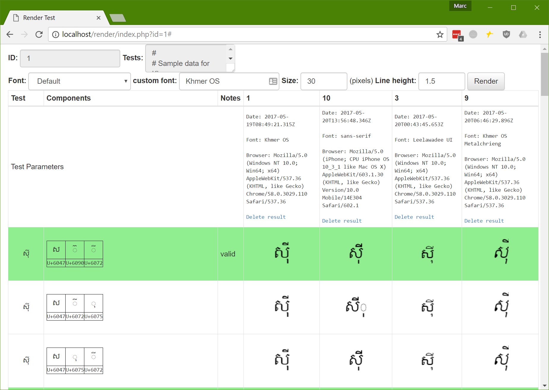Close the Render Test tab
The width and height of the screenshot is (549, 390).
point(99,18)
